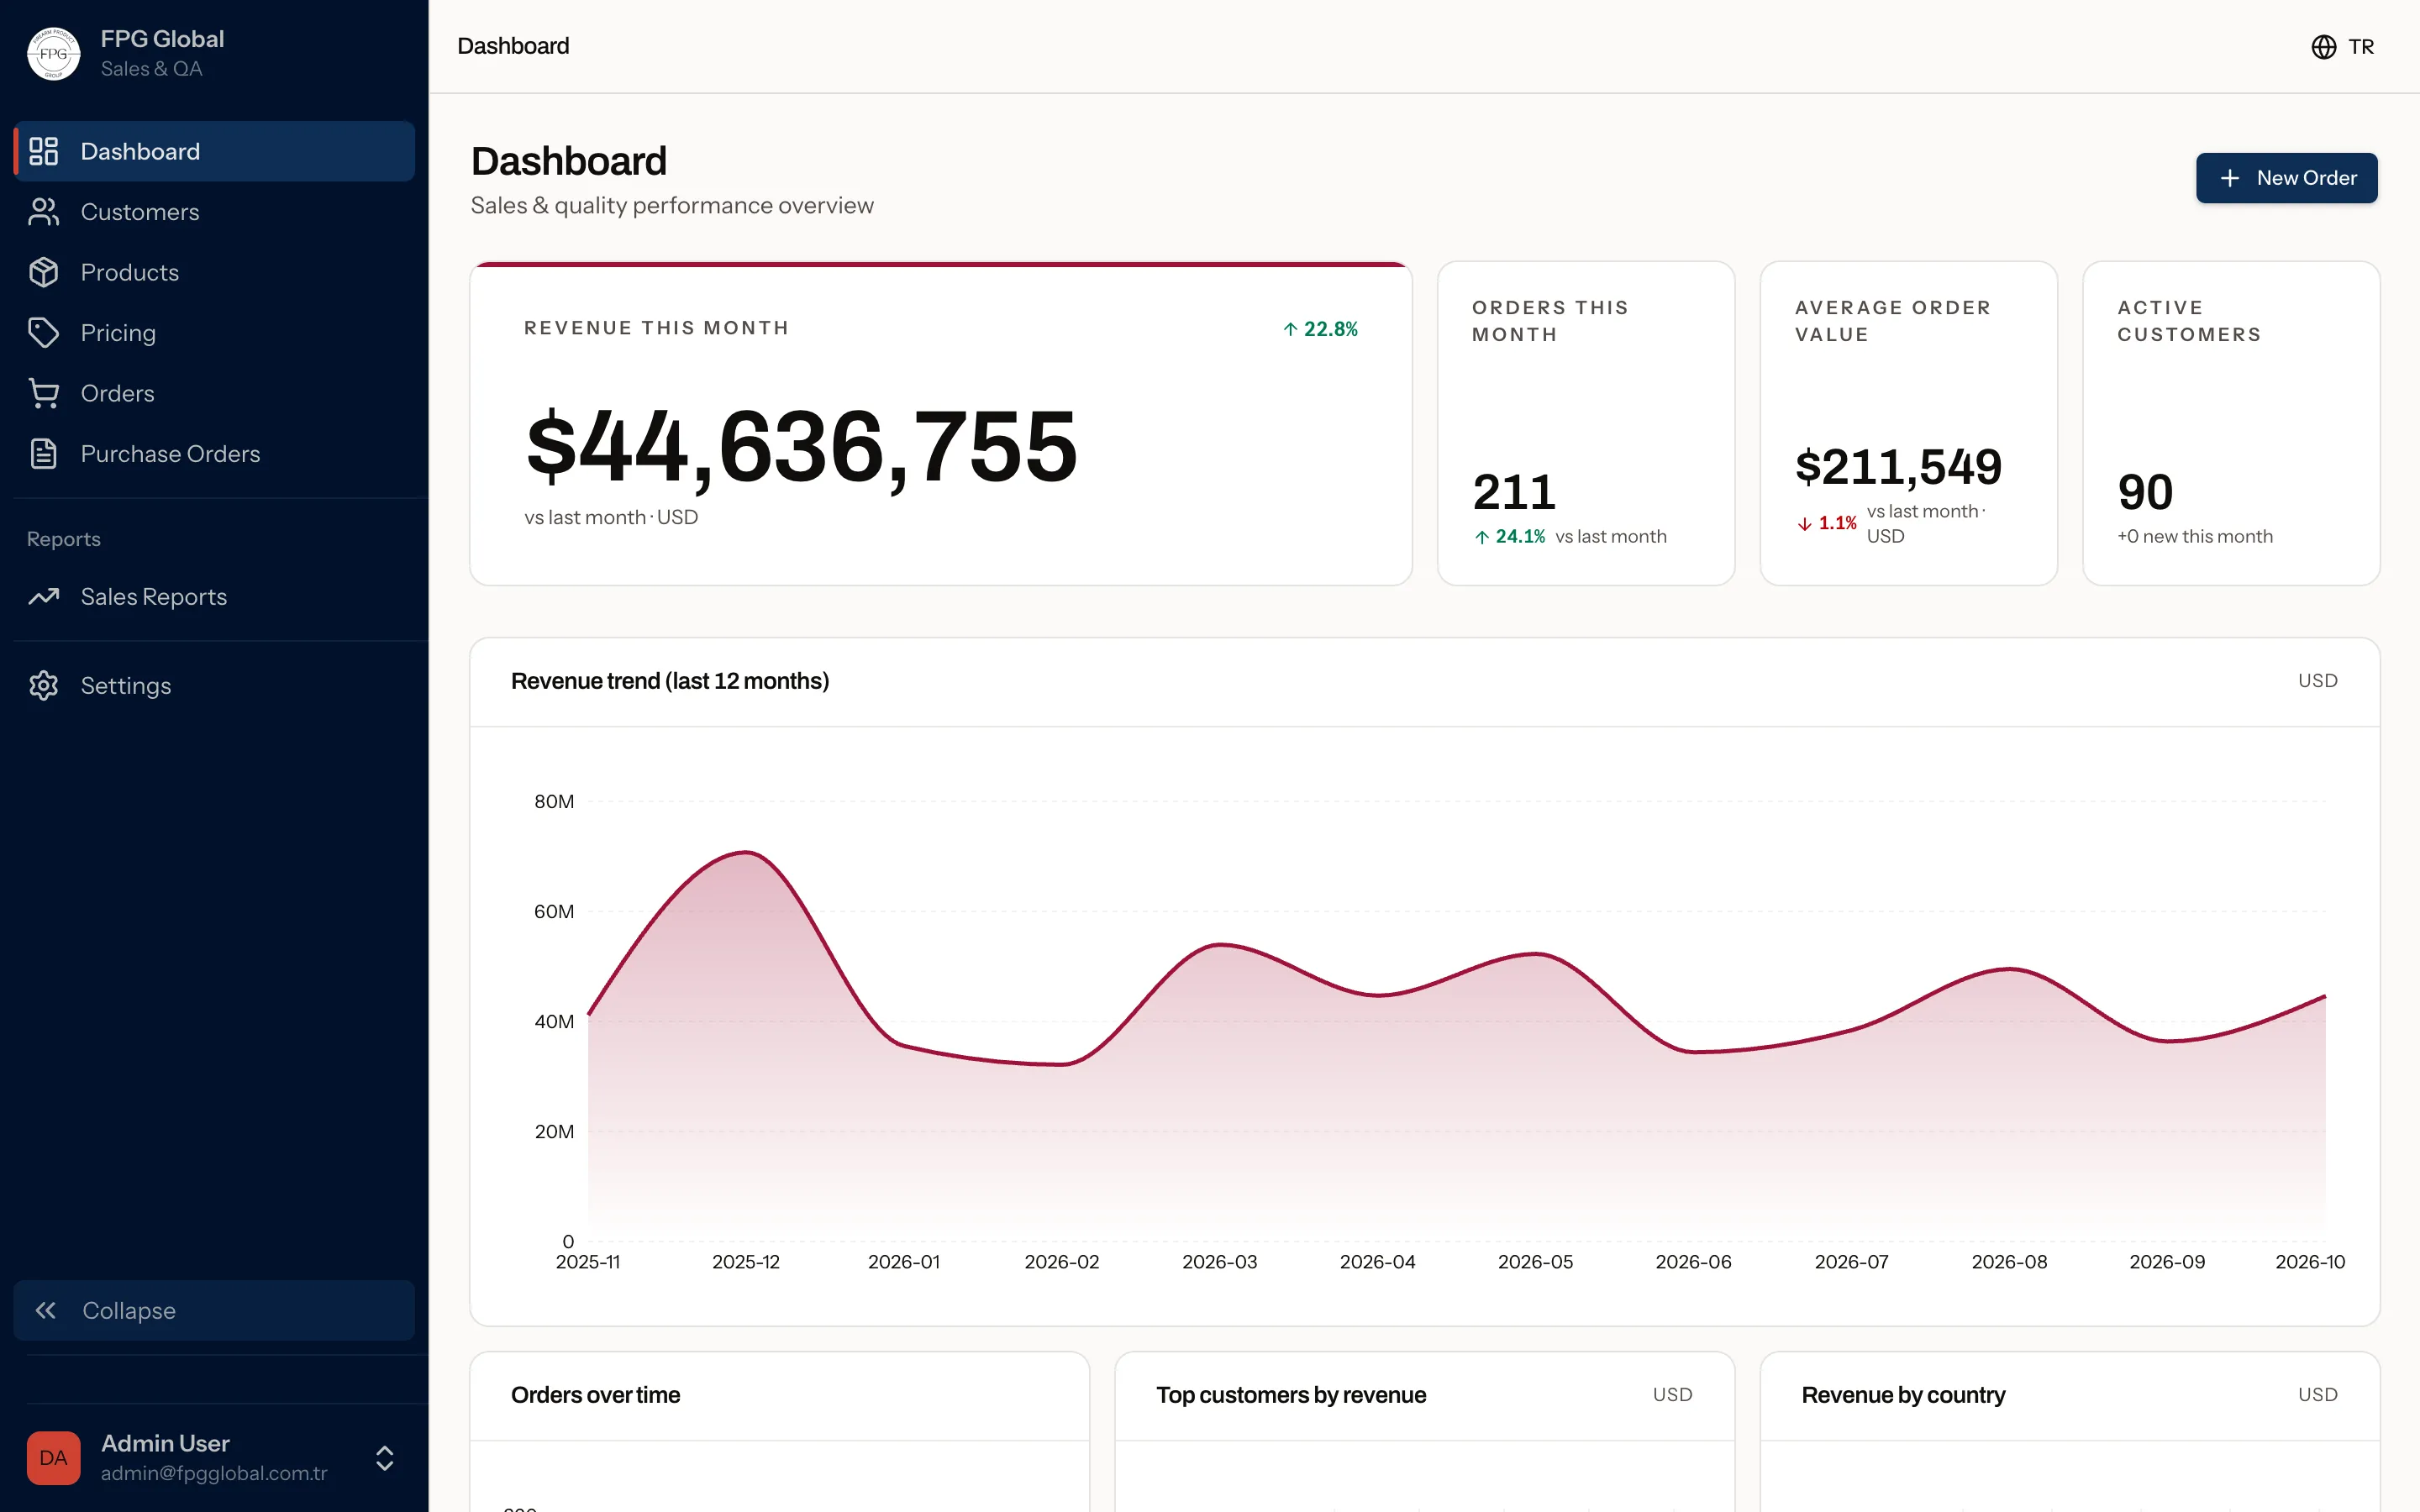Expand the Admin User account menu chevron
Image resolution: width=2420 pixels, height=1512 pixels.
tap(384, 1458)
